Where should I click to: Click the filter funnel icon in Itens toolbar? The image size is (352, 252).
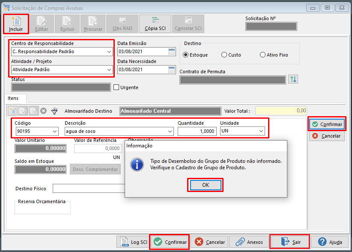(x=54, y=111)
